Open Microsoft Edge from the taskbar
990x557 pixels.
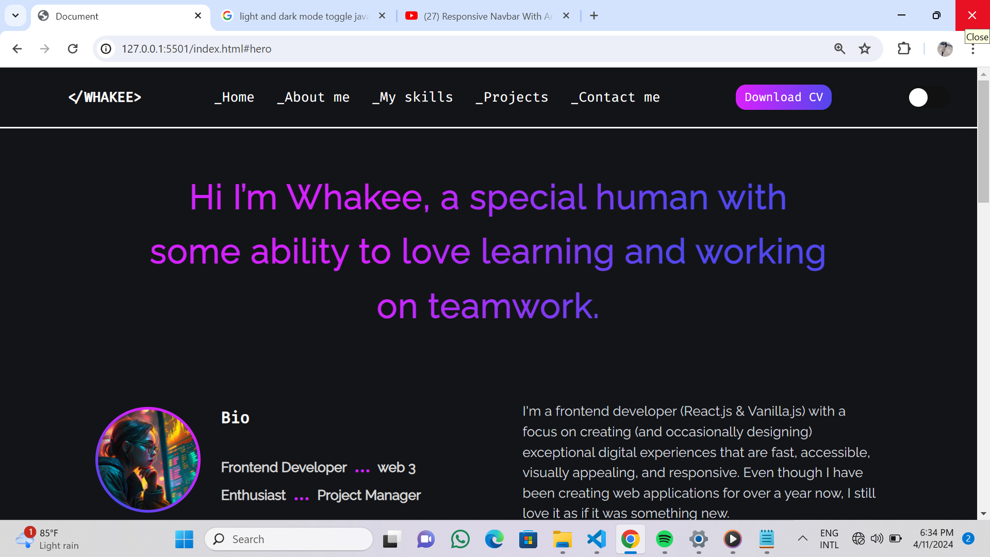click(x=494, y=539)
